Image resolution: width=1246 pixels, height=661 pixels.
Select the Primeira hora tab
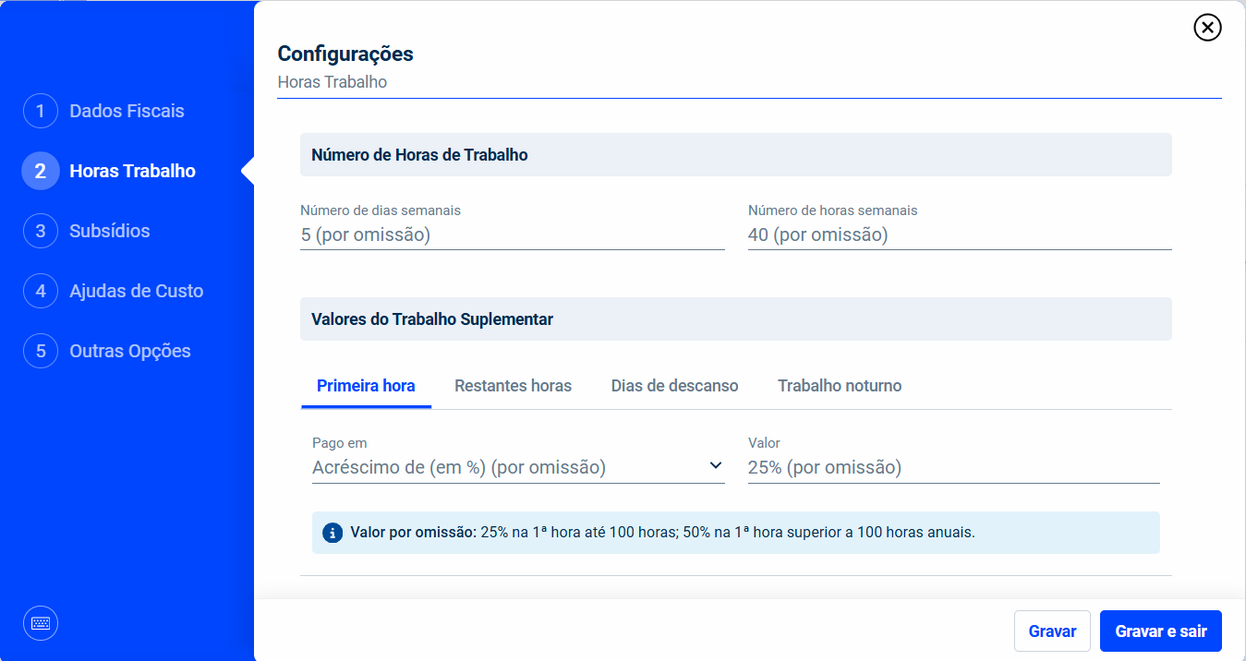[x=366, y=386]
